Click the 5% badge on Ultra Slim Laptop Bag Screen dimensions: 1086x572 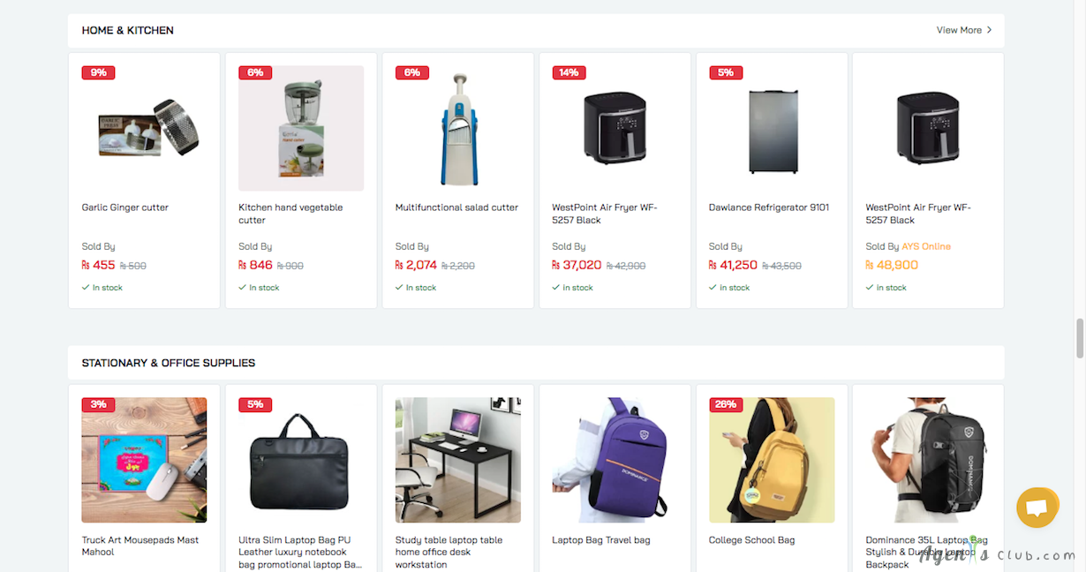tap(255, 404)
